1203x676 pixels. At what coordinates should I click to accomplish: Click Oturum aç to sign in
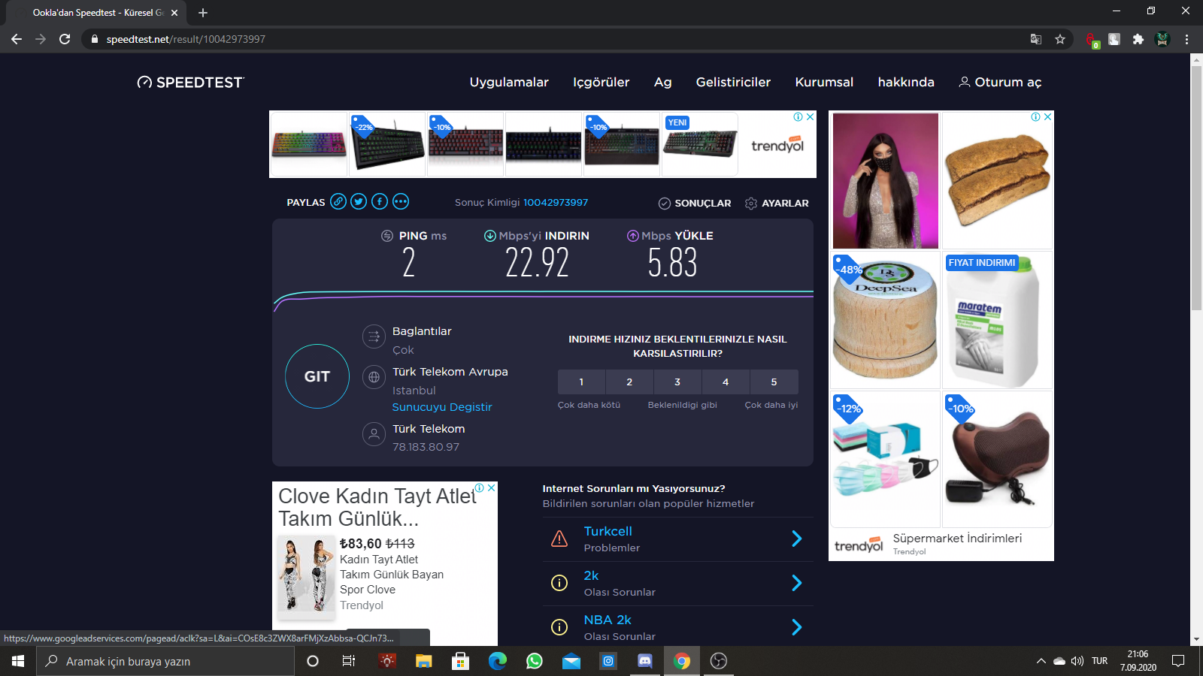coord(1000,82)
